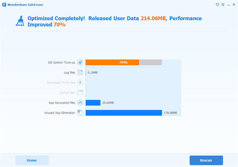Click the App Generated Files label
This screenshot has width=238, height=167.
pos(62,103)
